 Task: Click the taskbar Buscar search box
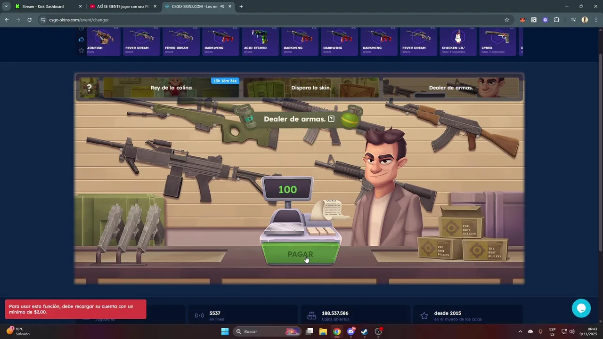268,331
